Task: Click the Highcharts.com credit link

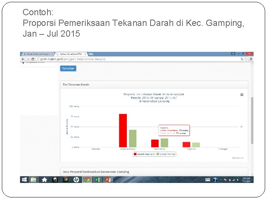Action: point(238,158)
